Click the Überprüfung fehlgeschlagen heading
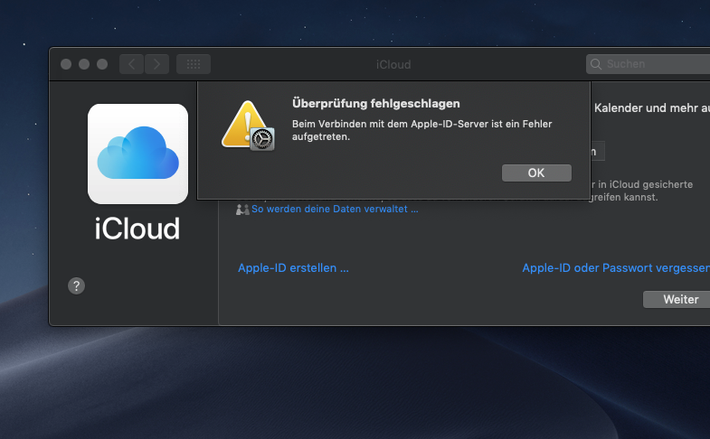The image size is (710, 439). [376, 104]
